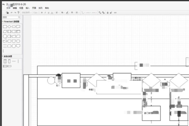This screenshot has width=189, height=126.
Task: Open the 插入 menu
Action: (x=28, y=8)
